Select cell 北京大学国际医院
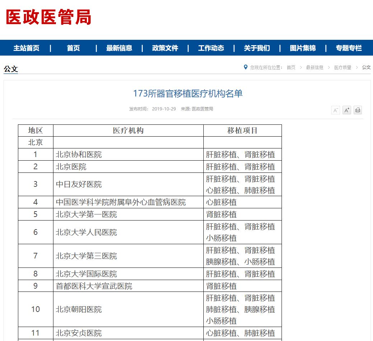Image resolution: width=373 pixels, height=341 pixels. pyautogui.click(x=128, y=274)
